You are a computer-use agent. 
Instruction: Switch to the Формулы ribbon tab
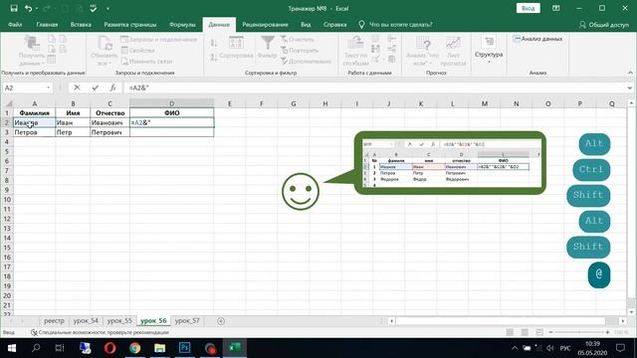[182, 24]
